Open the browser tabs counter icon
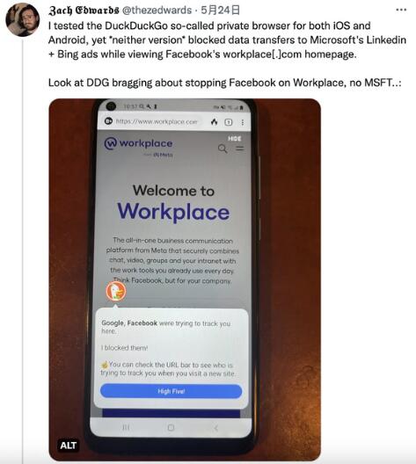416x464 pixels. 229,122
